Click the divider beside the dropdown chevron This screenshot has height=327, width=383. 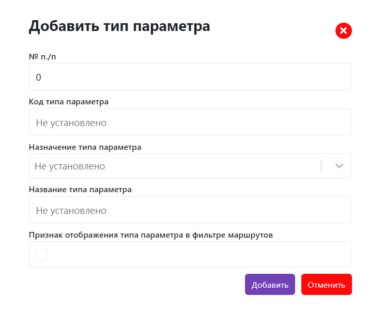pos(321,166)
